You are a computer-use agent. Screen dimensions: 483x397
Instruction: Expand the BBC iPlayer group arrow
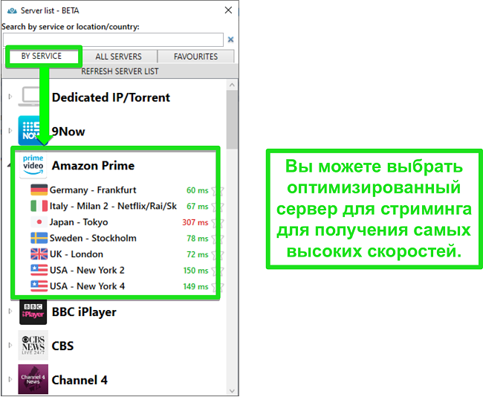click(x=10, y=311)
